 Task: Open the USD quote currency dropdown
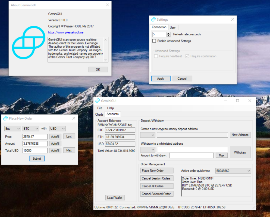pos(58,129)
